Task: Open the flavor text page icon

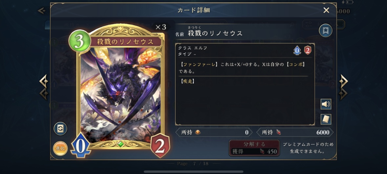Action: click(326, 119)
